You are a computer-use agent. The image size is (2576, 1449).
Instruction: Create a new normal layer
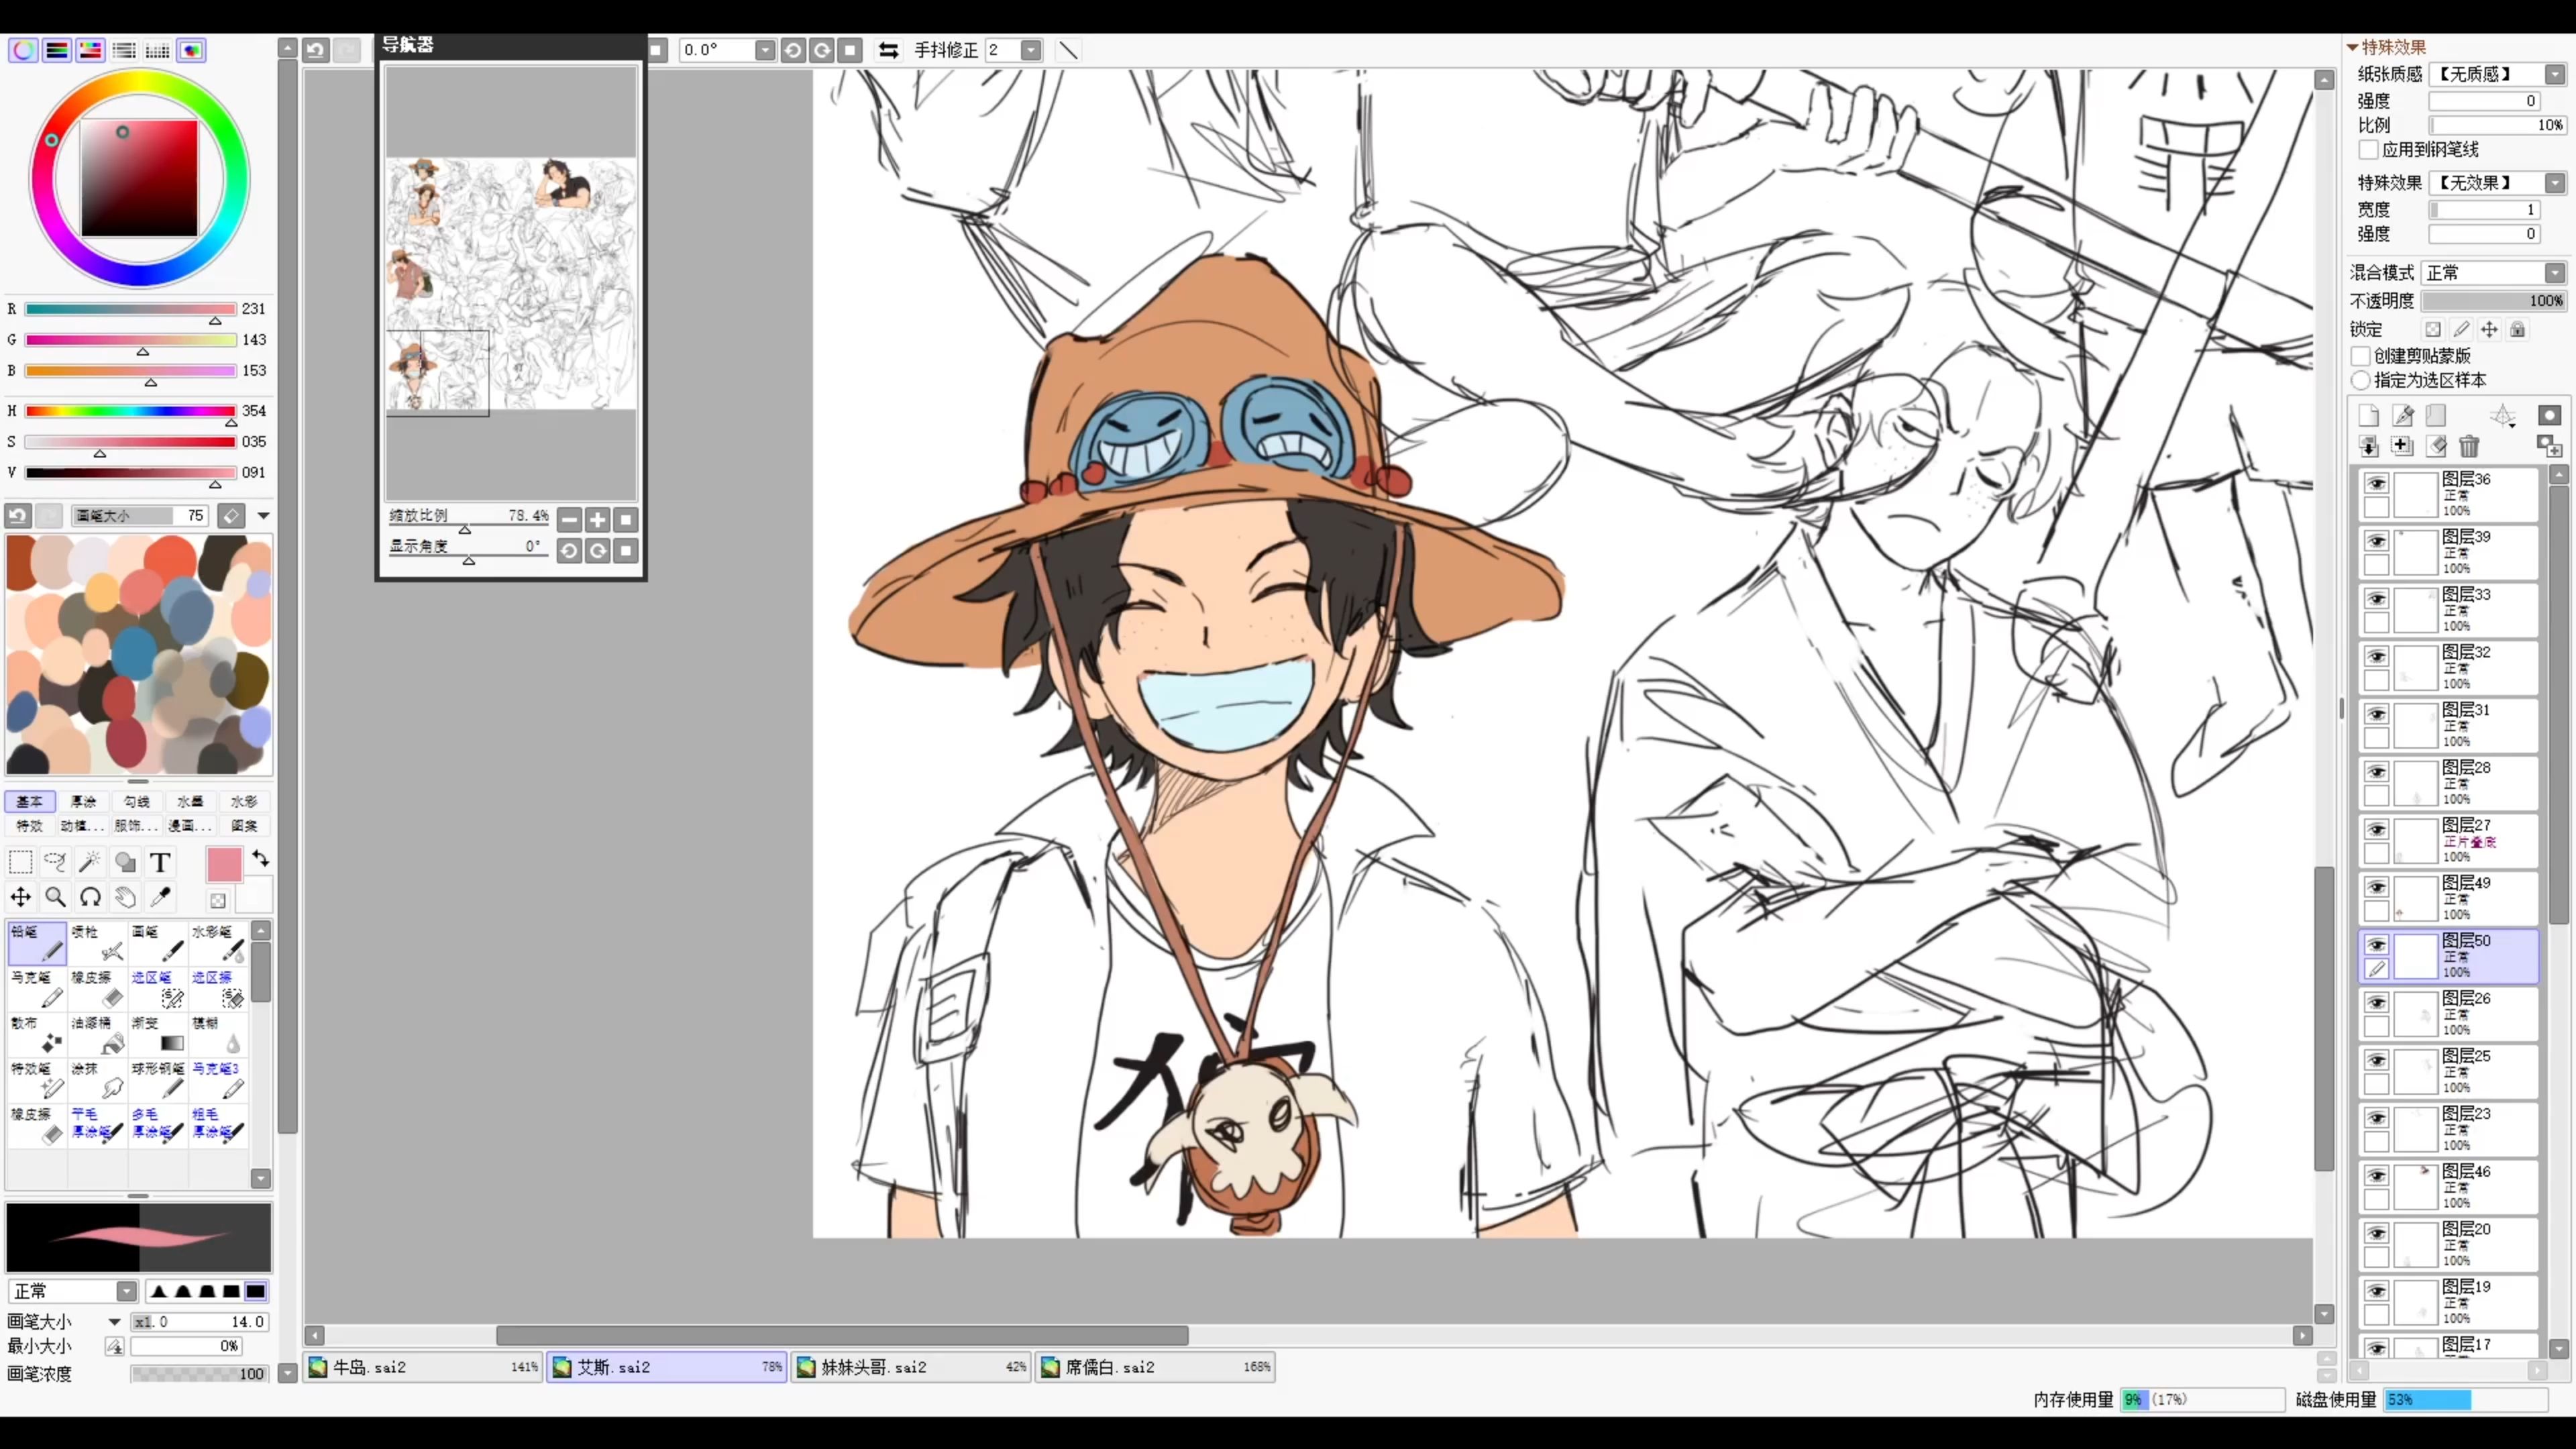(2368, 415)
